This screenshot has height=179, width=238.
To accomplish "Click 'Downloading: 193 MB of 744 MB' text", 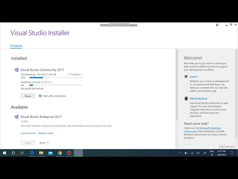I will click(x=39, y=75).
